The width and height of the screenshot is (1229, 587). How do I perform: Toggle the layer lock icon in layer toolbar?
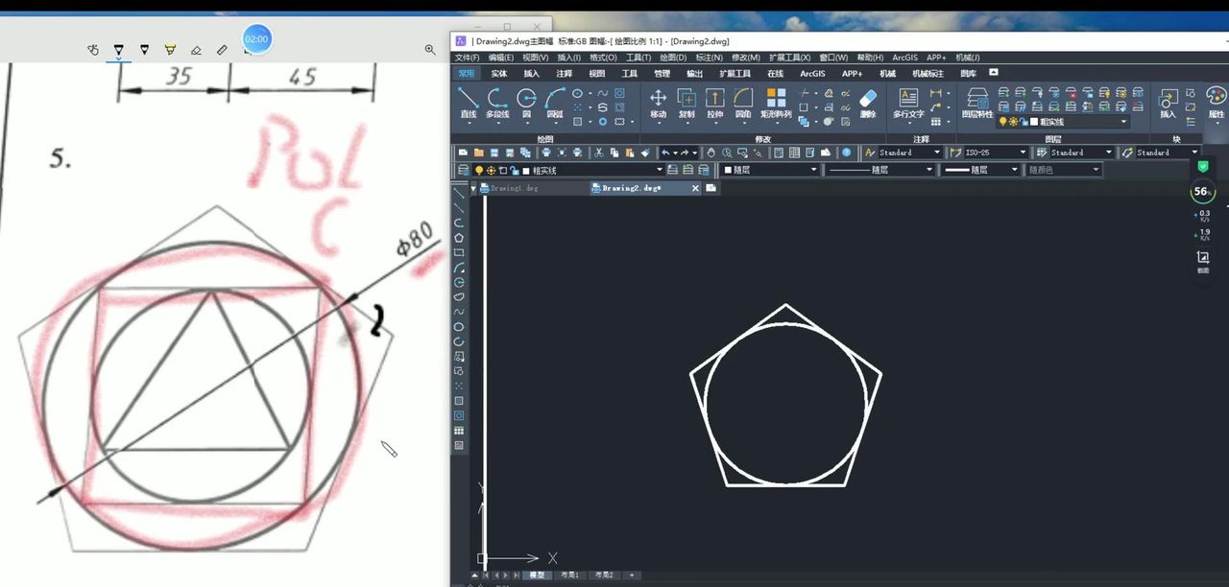tap(514, 171)
